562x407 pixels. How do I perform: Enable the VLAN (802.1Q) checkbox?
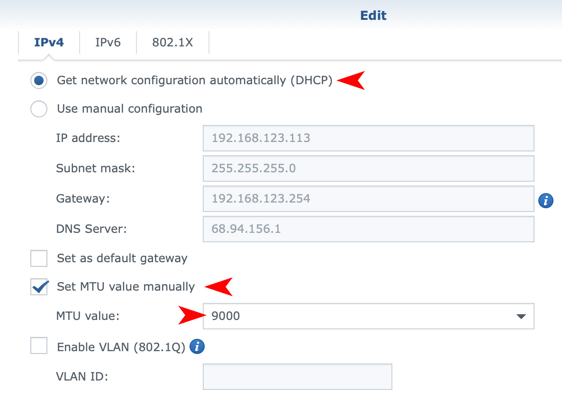click(39, 345)
